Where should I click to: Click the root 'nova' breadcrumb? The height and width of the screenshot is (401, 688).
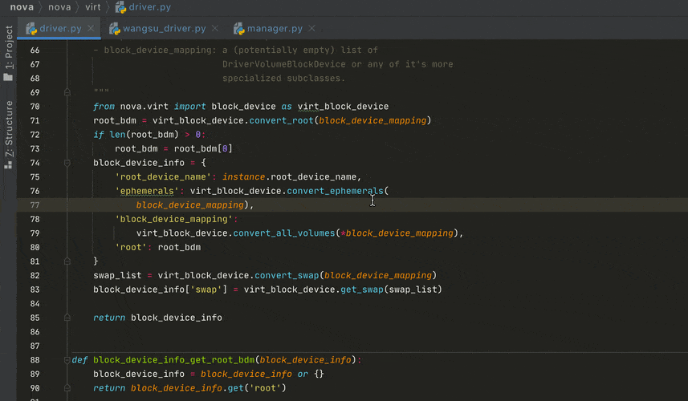(22, 7)
